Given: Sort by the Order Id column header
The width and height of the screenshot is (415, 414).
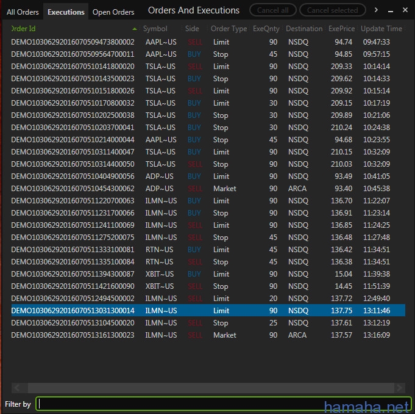Looking at the screenshot, I should pyautogui.click(x=23, y=29).
